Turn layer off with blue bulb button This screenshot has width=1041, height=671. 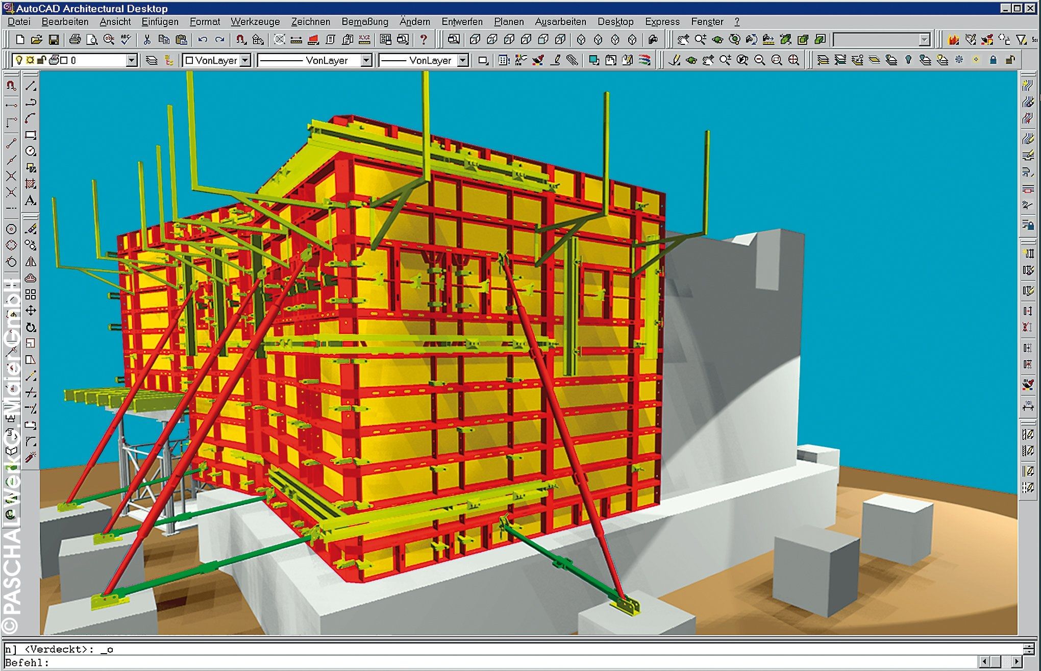coord(908,60)
